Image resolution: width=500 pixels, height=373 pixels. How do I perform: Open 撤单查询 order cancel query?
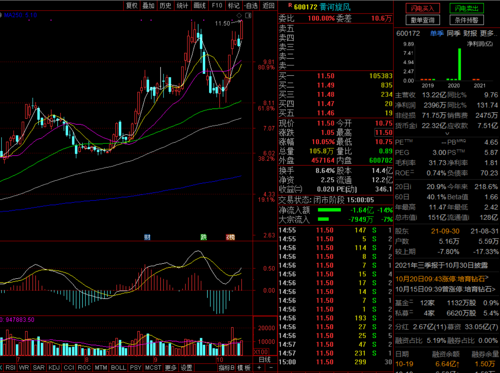click(x=423, y=20)
